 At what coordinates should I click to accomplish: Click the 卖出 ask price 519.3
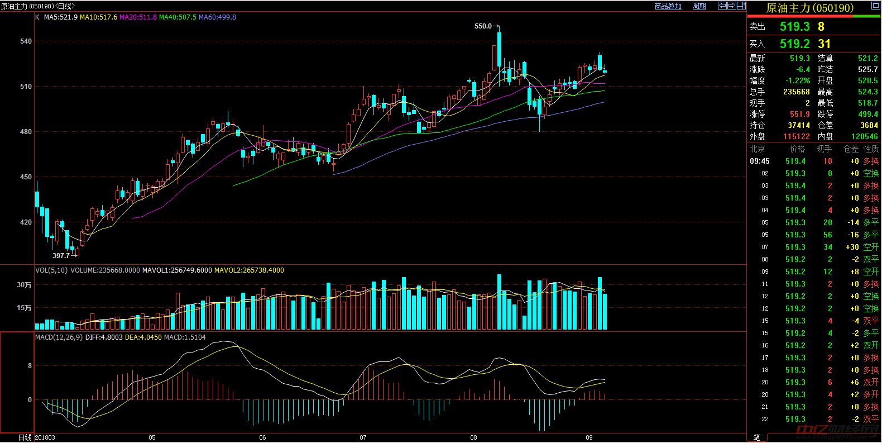click(794, 26)
